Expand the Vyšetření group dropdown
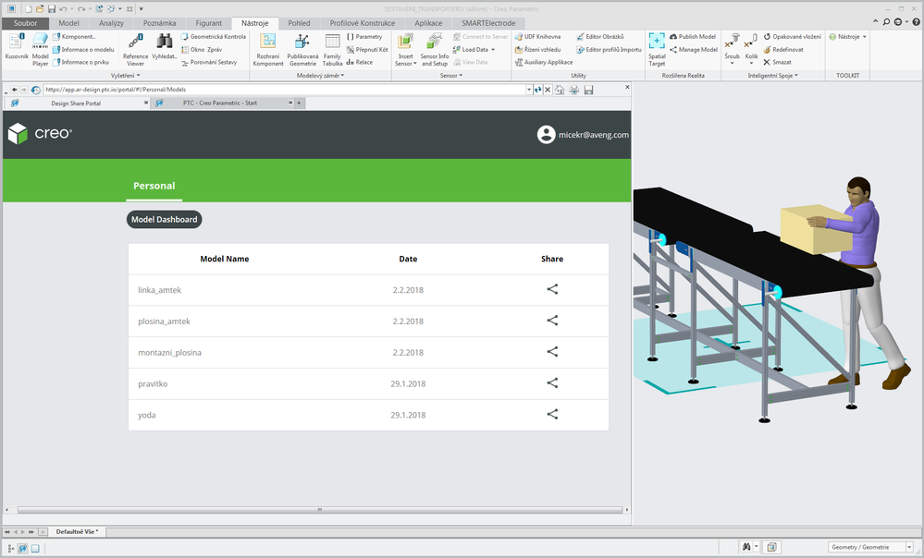This screenshot has height=558, width=924. pyautogui.click(x=129, y=76)
